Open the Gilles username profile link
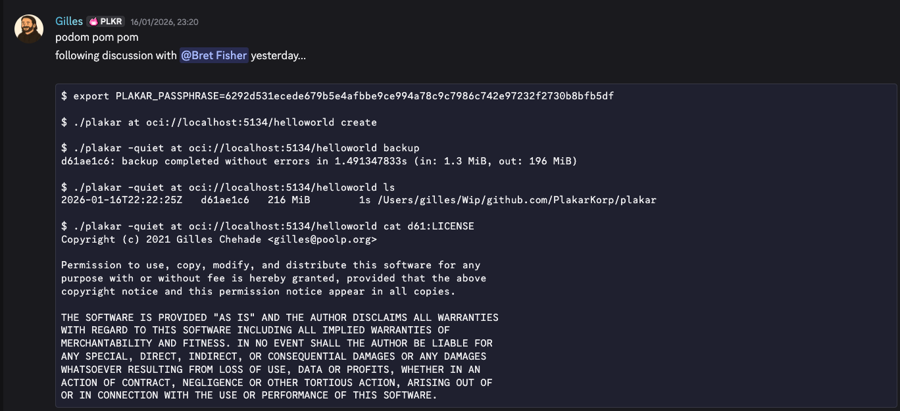This screenshot has height=411, width=900. click(69, 22)
